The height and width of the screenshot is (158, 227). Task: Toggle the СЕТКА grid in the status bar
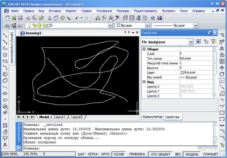coord(93,154)
